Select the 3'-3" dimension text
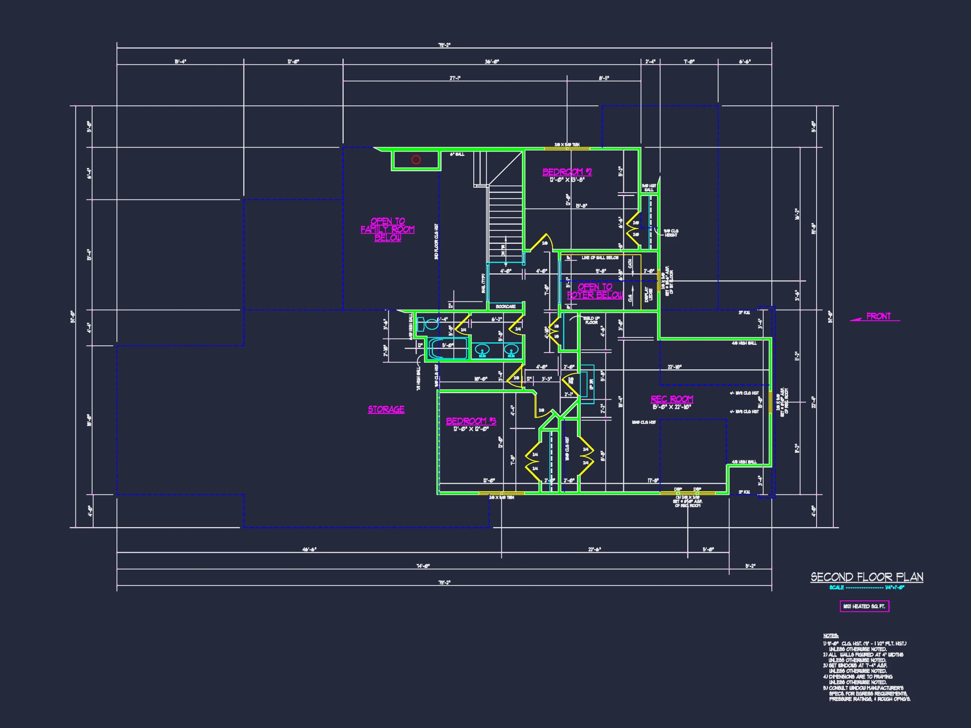 547,379
